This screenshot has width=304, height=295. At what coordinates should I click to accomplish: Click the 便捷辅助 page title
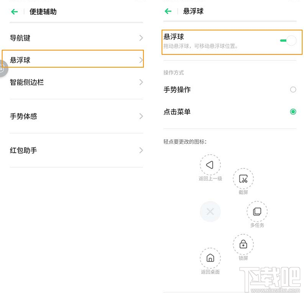(43, 12)
